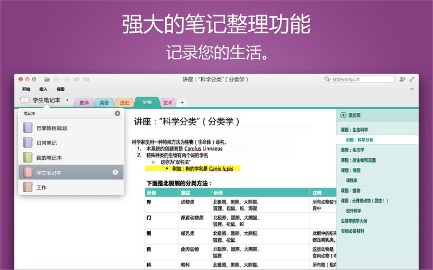Open 学生笔记本 details arrow in list
Screen dimensions: 433x270
tap(115, 172)
